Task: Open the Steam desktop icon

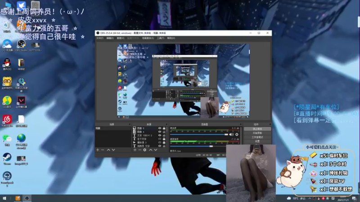Action: point(7,159)
